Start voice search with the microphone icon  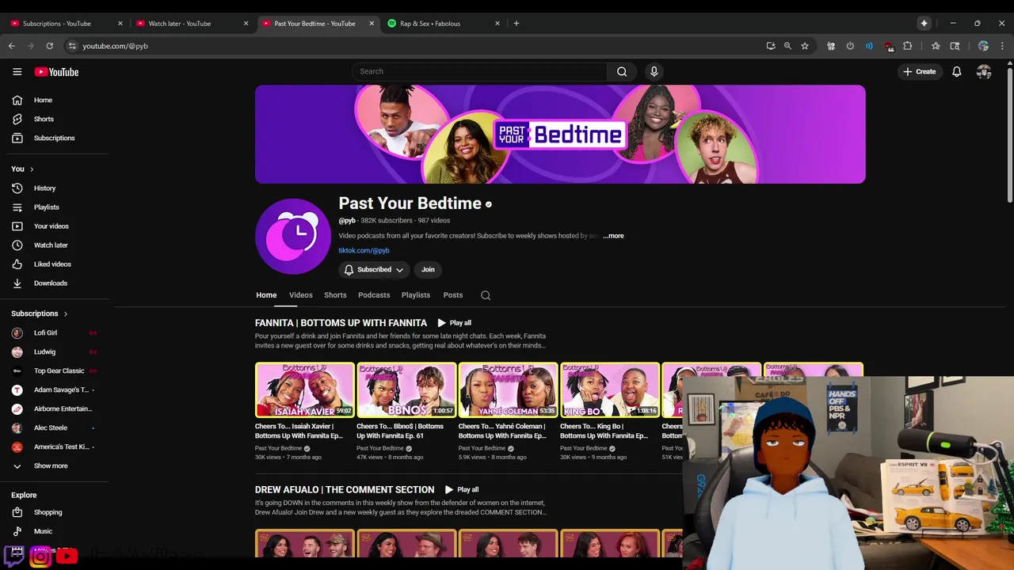[654, 71]
